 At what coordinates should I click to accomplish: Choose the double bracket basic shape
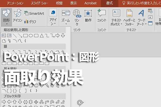[x=9, y=91]
